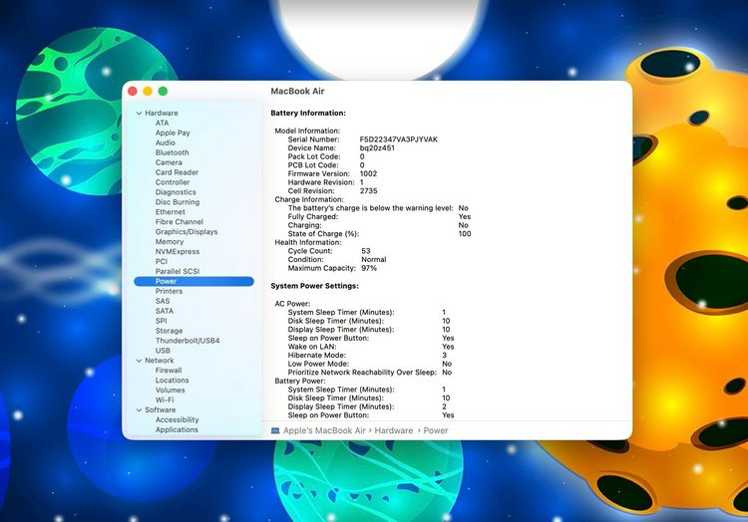Select Applications under Software
The image size is (748, 522).
click(x=177, y=429)
